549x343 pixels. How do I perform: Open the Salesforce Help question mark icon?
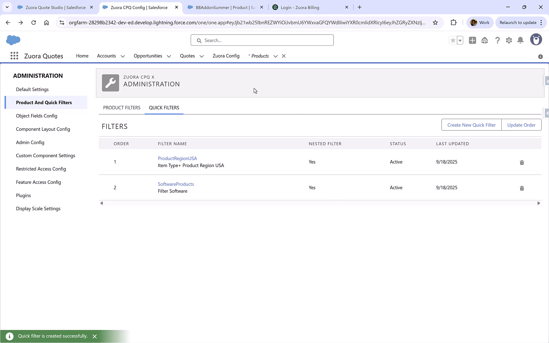(x=498, y=40)
